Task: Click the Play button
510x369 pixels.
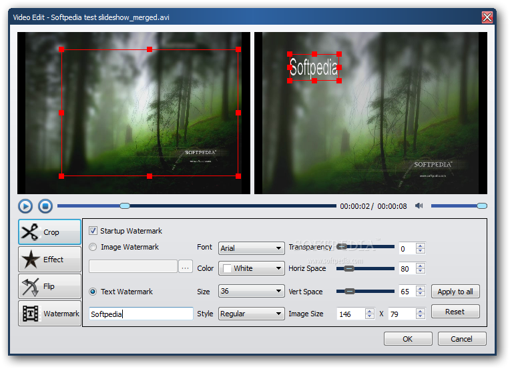Action: click(x=25, y=206)
